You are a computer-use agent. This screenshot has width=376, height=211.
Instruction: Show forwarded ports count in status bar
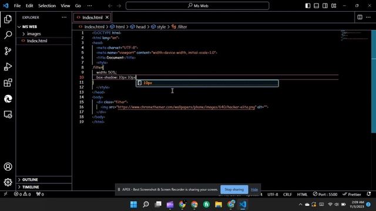40,194
